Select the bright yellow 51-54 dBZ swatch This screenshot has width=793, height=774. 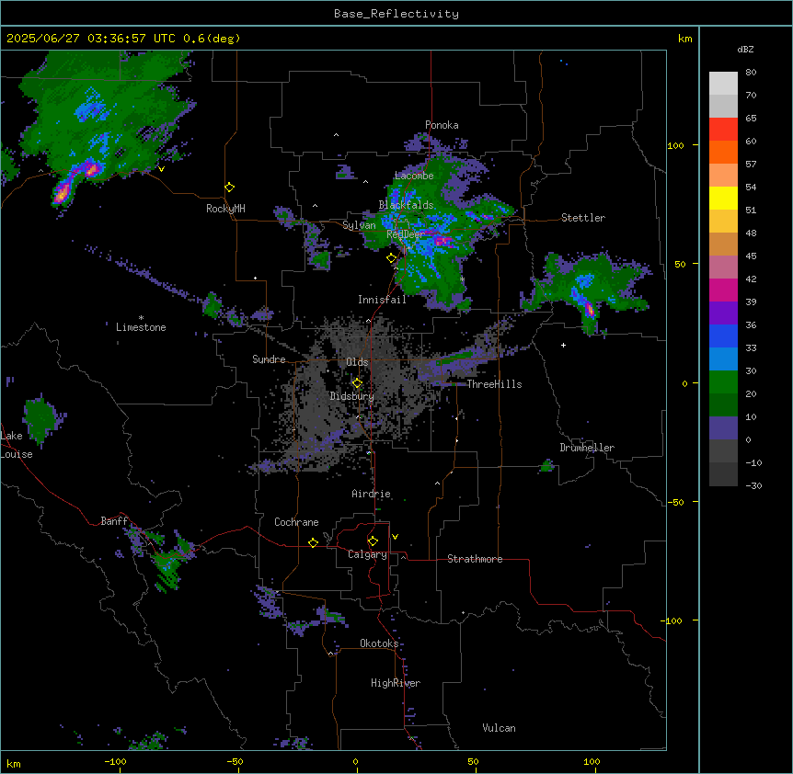pyautogui.click(x=723, y=198)
